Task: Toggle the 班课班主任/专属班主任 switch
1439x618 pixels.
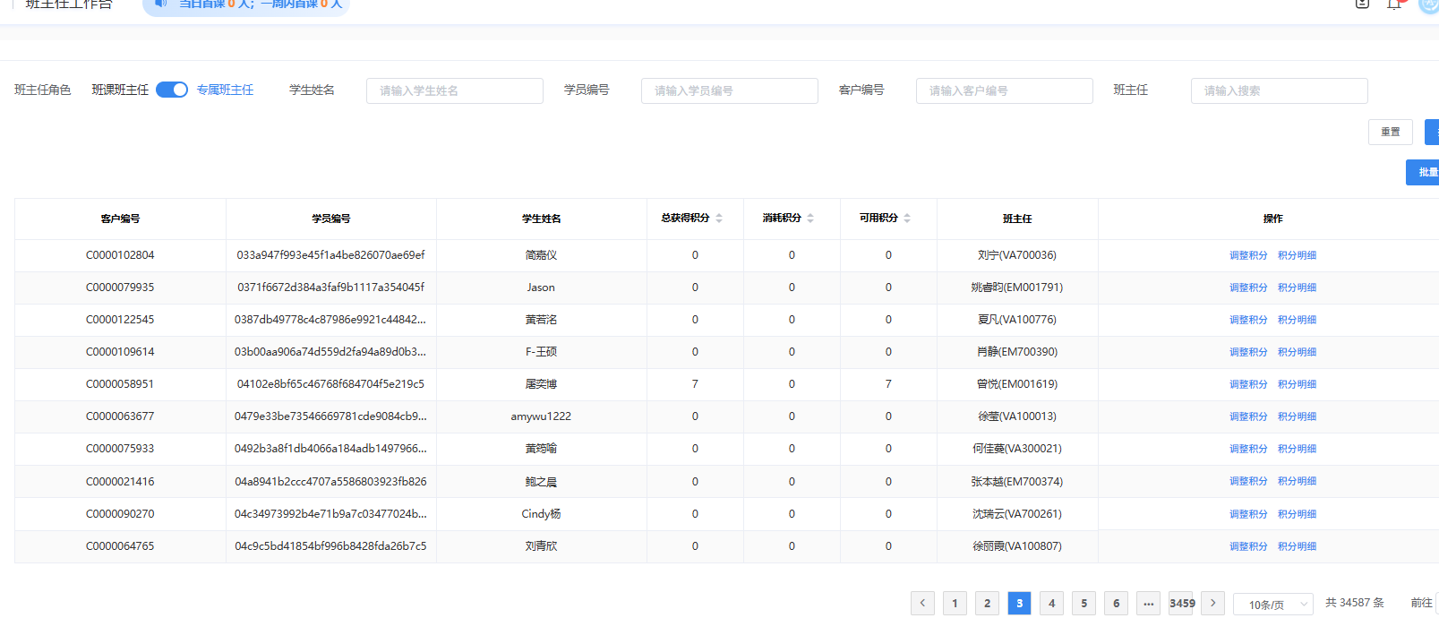Action: pos(172,90)
